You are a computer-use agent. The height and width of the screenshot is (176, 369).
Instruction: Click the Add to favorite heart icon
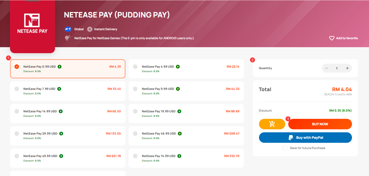[x=332, y=38]
